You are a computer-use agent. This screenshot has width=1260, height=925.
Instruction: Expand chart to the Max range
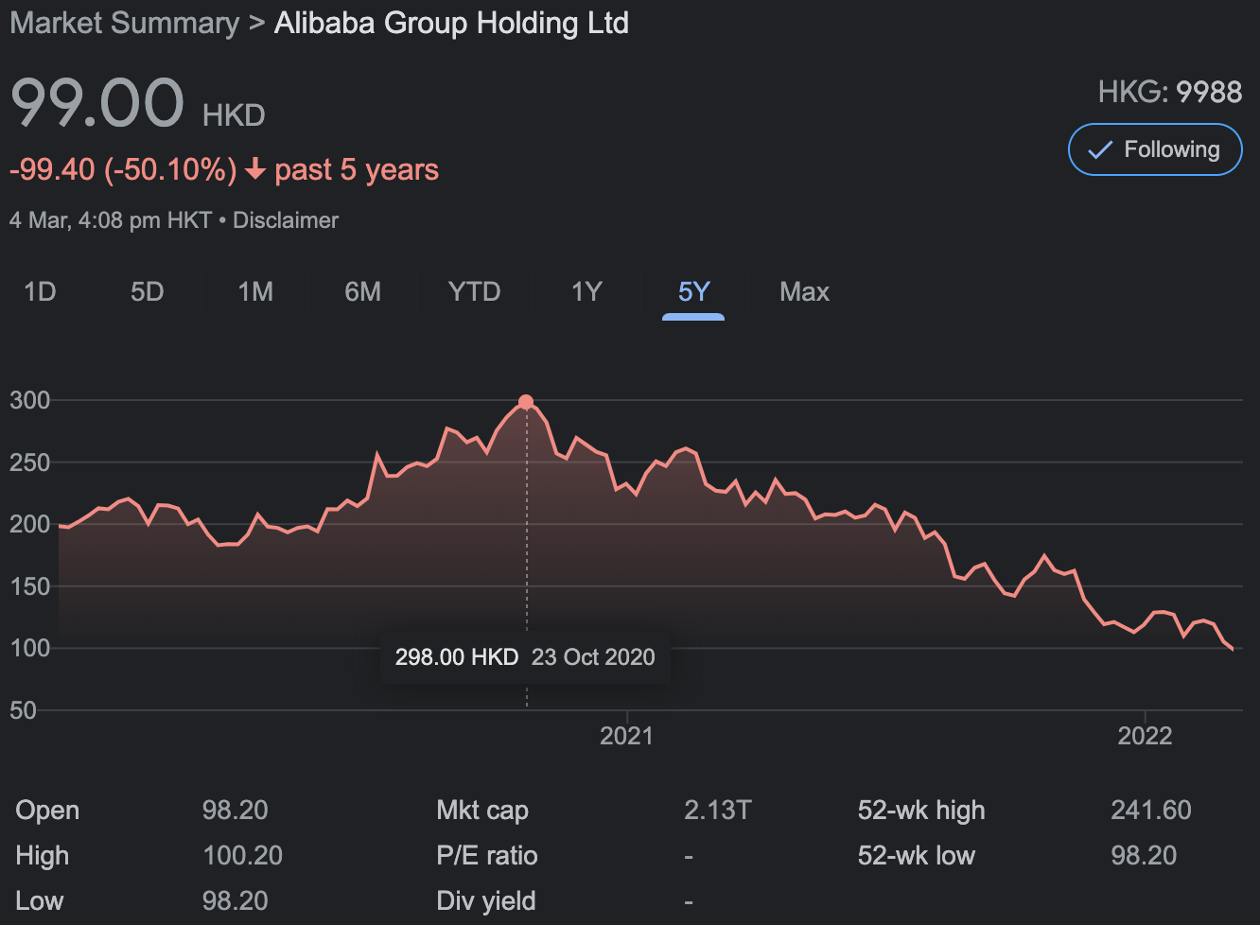(x=804, y=291)
